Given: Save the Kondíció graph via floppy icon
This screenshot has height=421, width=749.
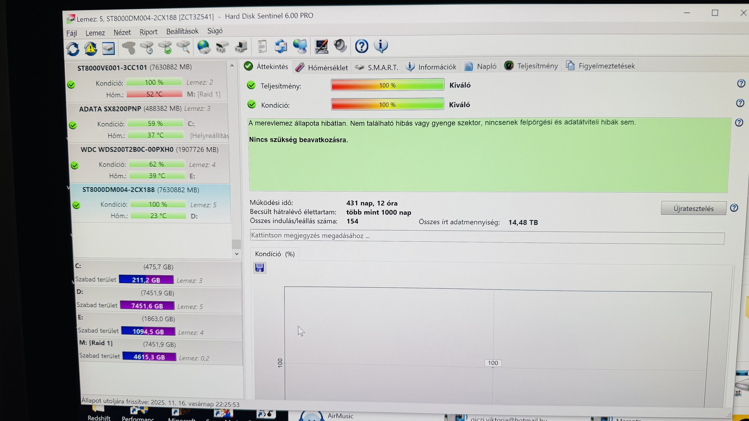Looking at the screenshot, I should [259, 267].
